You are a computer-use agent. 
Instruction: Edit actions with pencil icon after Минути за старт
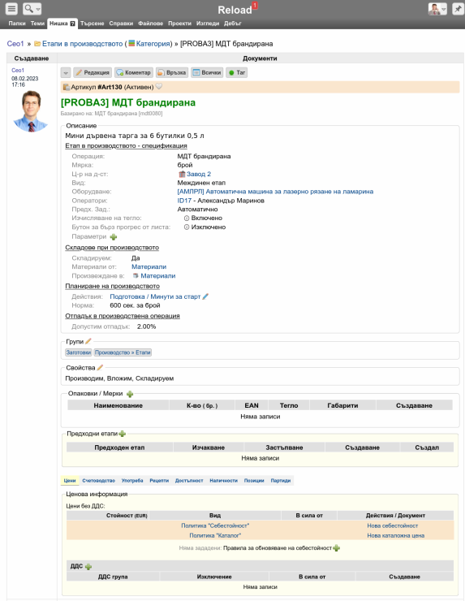coord(205,296)
